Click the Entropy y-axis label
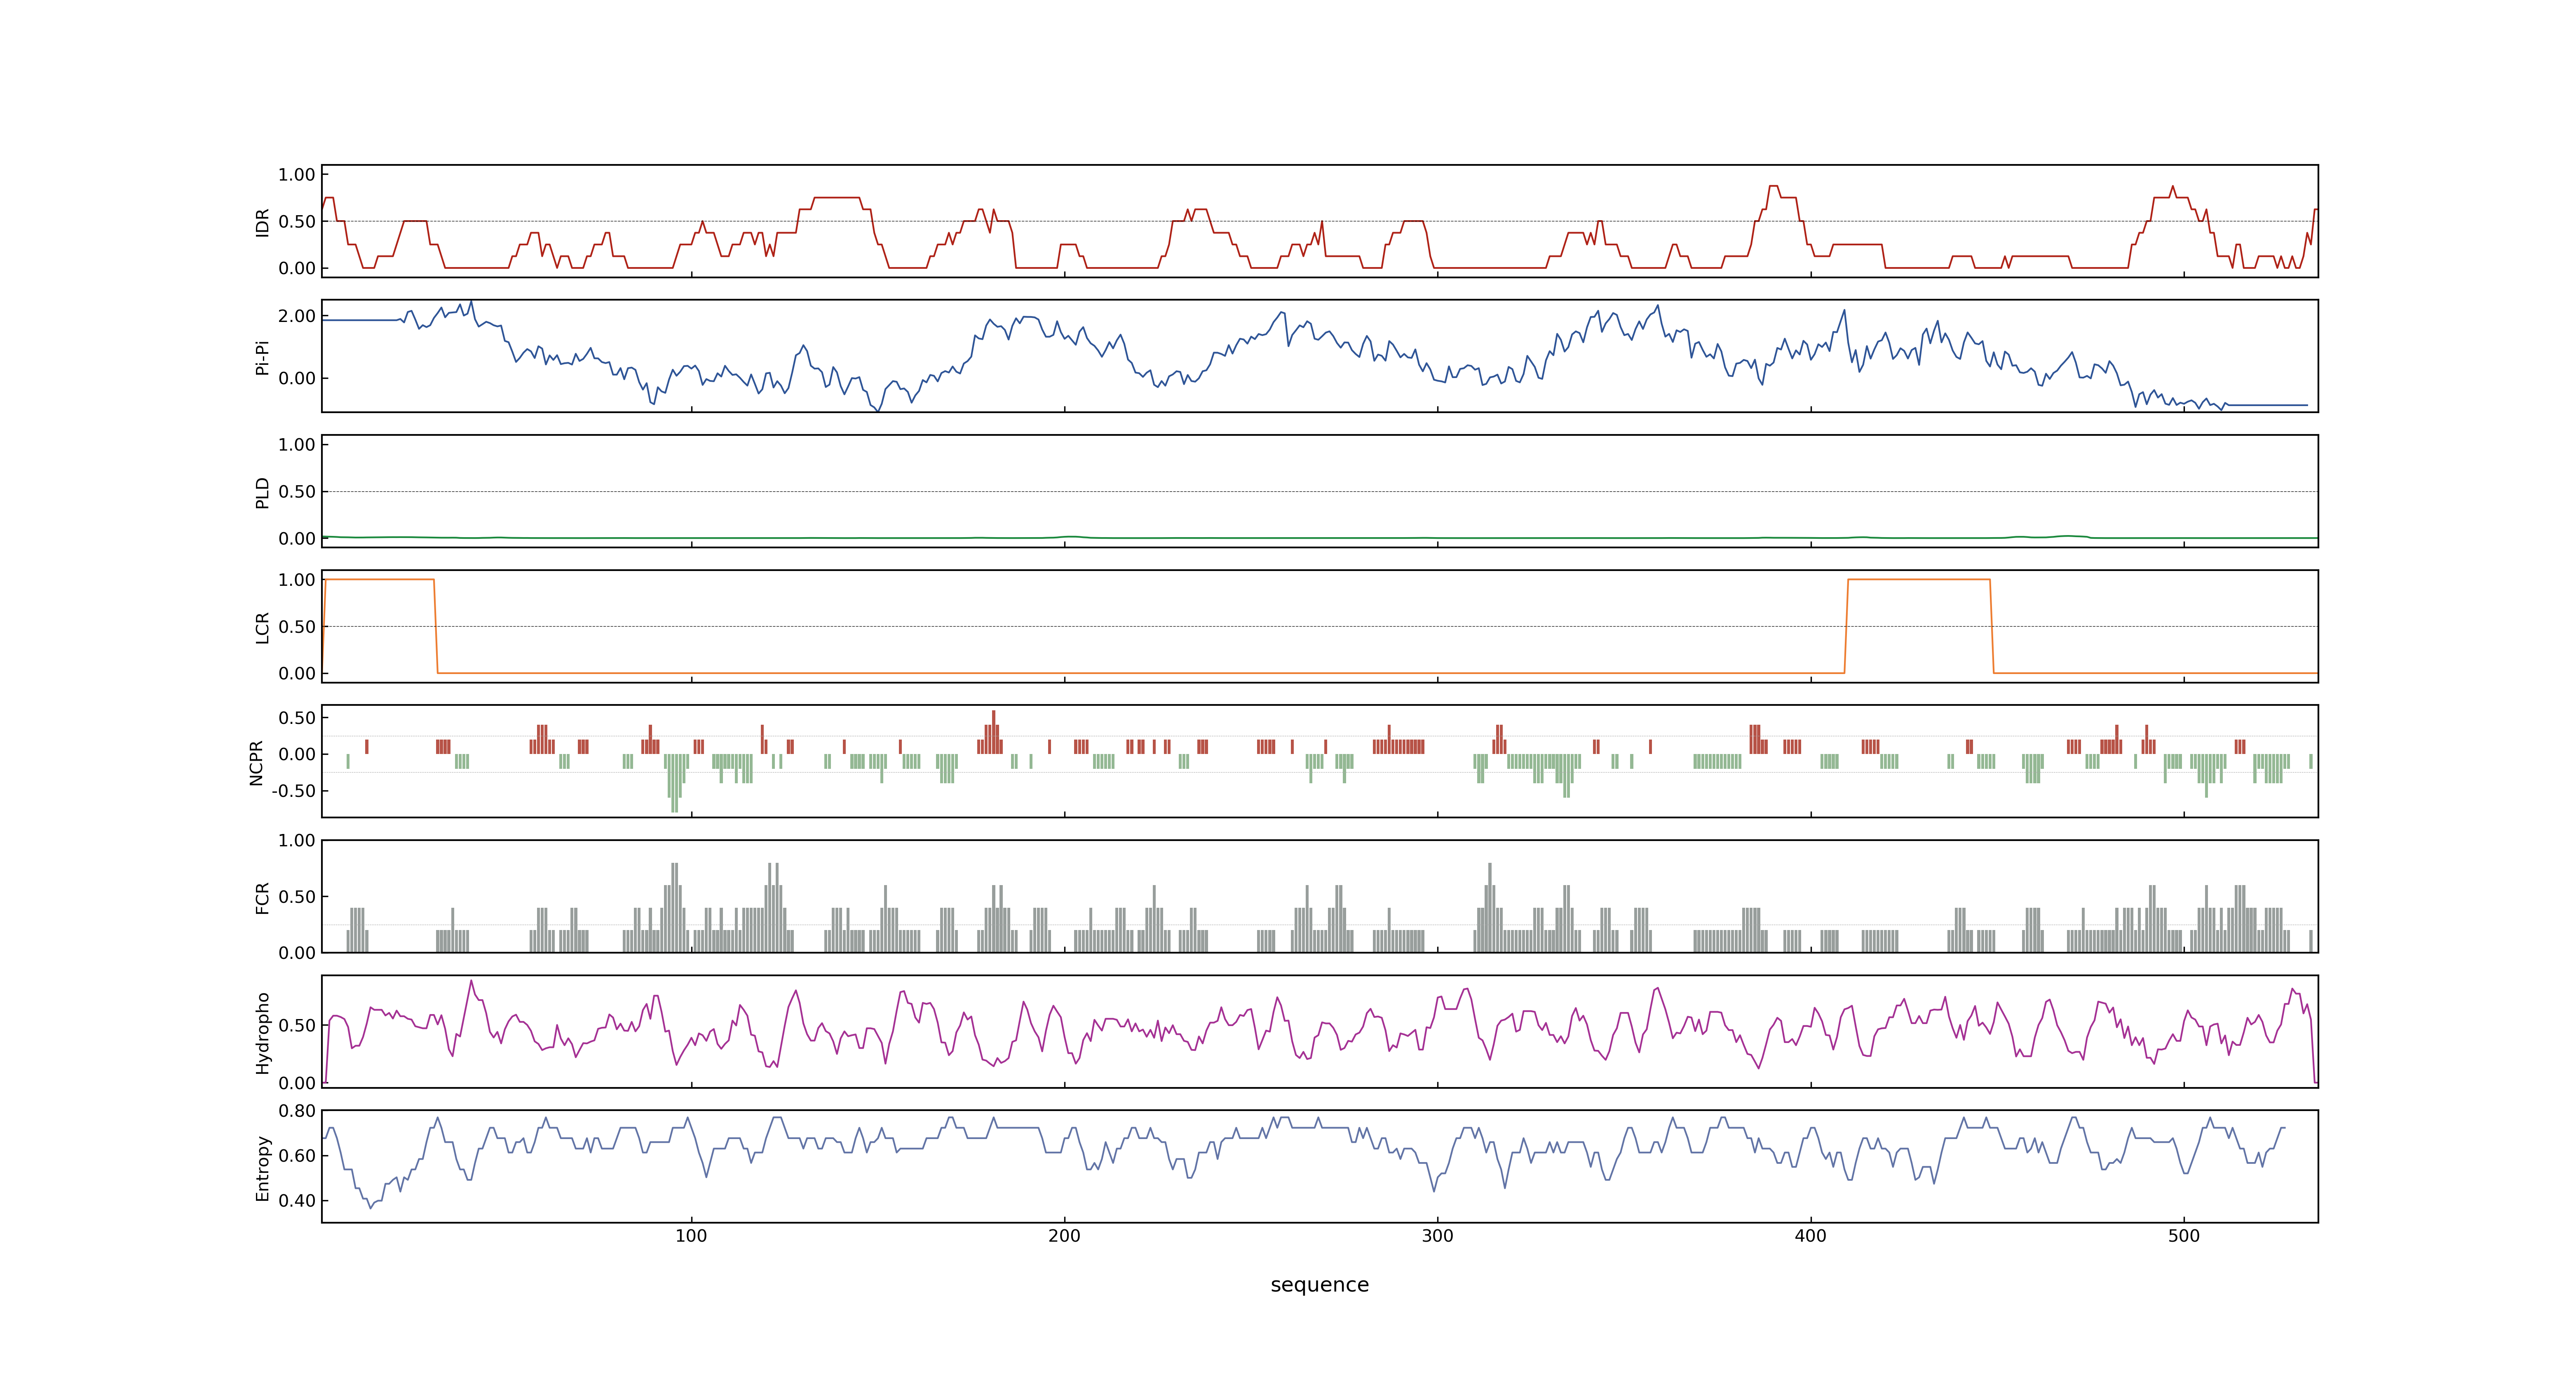This screenshot has height=1374, width=2576. 263,1168
